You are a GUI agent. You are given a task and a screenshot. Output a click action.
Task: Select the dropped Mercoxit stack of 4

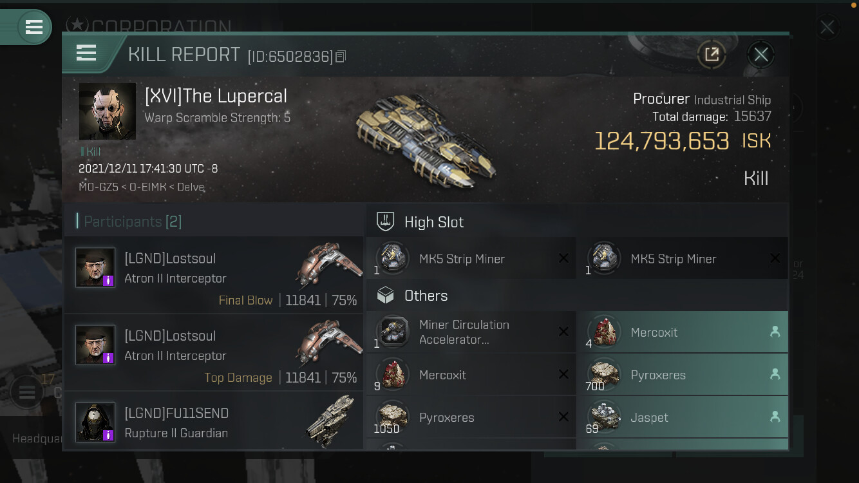[683, 332]
